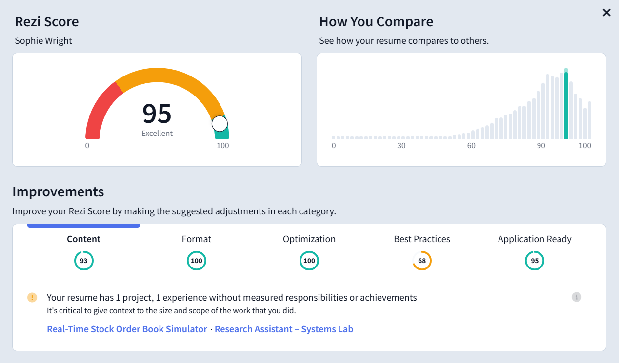Click the orange warning exclamation icon
Image resolution: width=619 pixels, height=363 pixels.
pyautogui.click(x=32, y=297)
